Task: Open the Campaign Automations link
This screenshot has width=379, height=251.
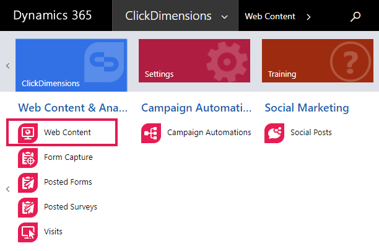Action: tap(209, 133)
